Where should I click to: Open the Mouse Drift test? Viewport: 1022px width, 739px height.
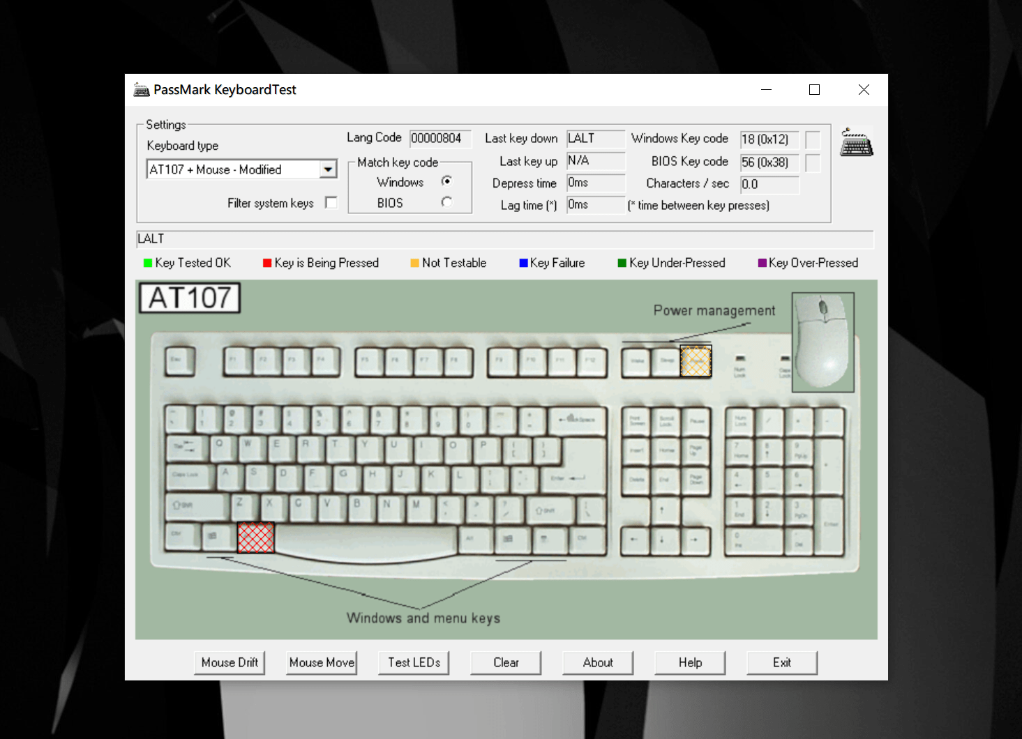(230, 662)
